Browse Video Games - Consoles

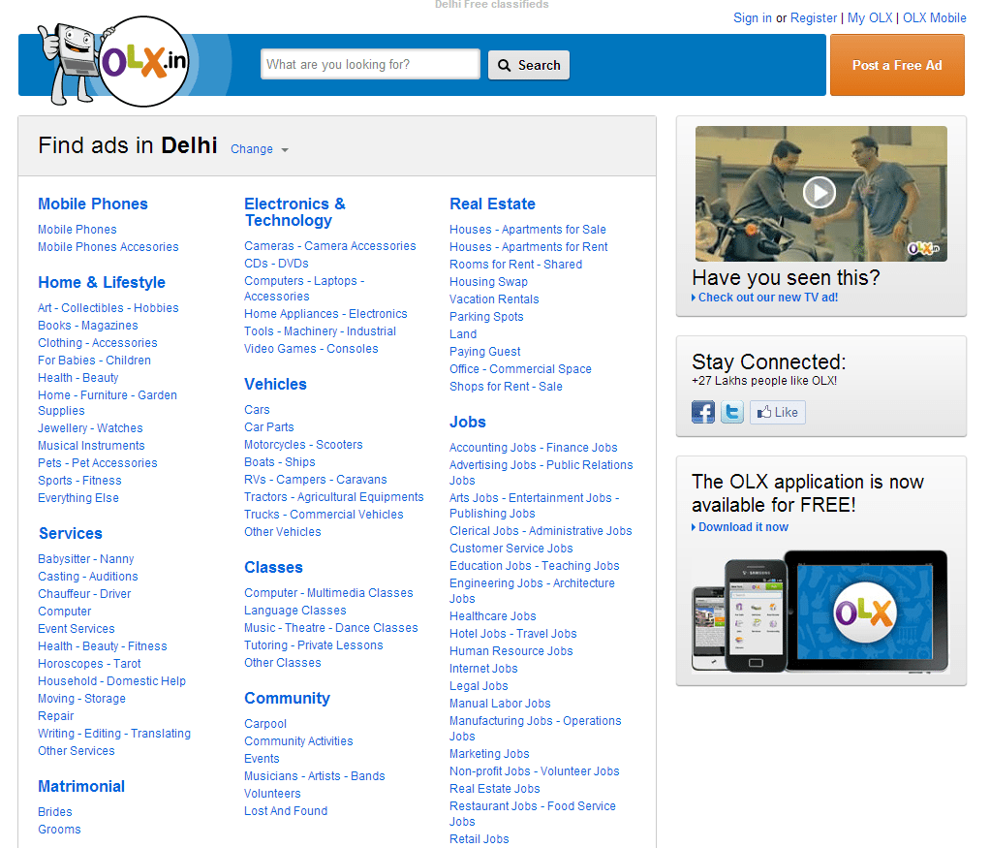pyautogui.click(x=311, y=349)
